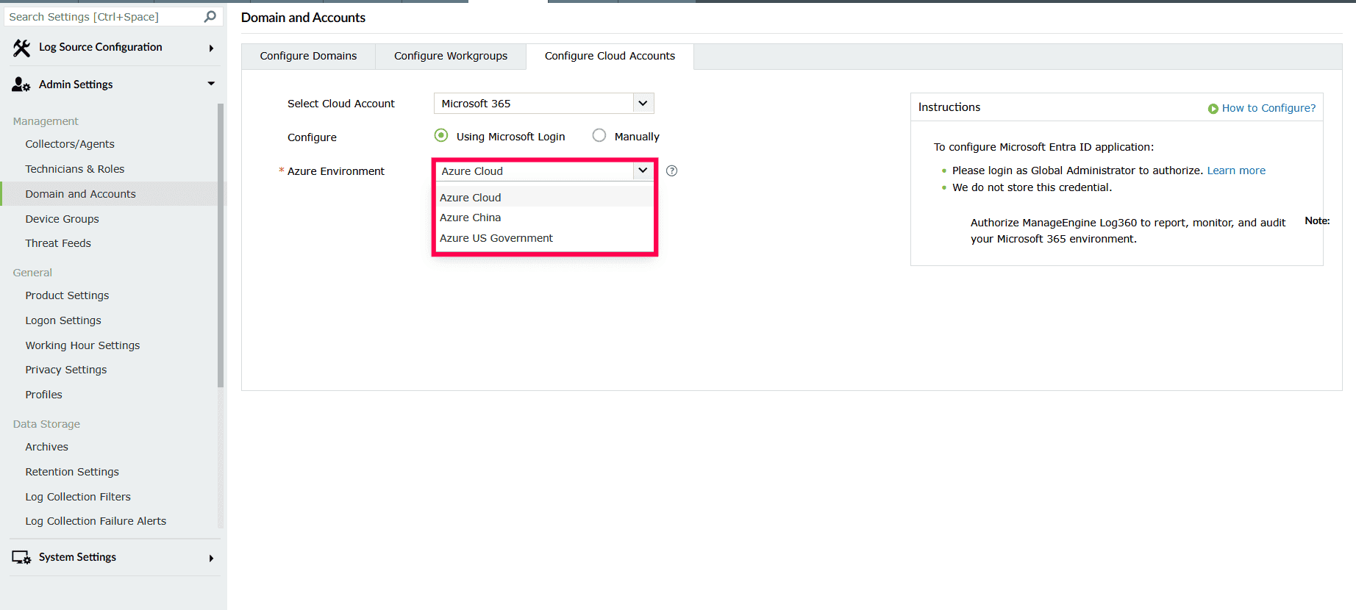1356x610 pixels.
Task: Open Retention Settings page
Action: (72, 472)
